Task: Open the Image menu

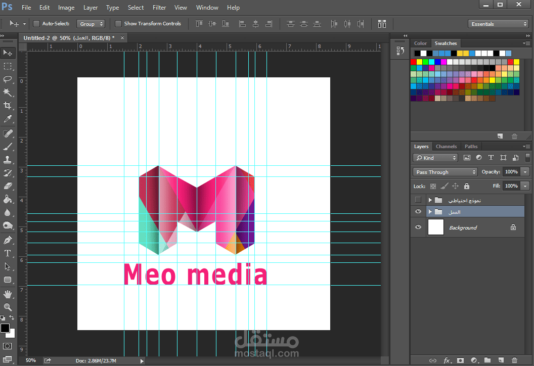Action: click(66, 8)
